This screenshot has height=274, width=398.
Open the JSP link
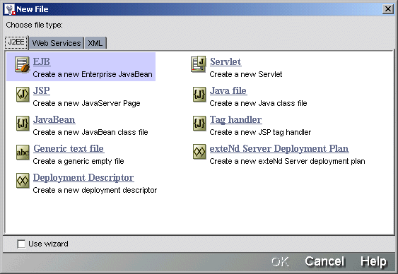tap(42, 90)
